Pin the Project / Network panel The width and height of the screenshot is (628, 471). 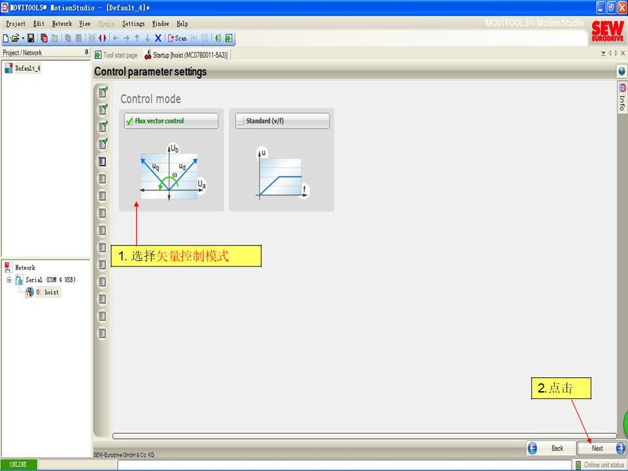86,52
